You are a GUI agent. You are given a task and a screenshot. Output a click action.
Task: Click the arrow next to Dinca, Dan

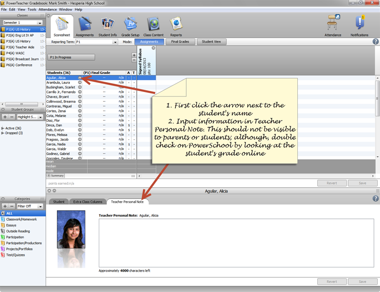pos(80,125)
